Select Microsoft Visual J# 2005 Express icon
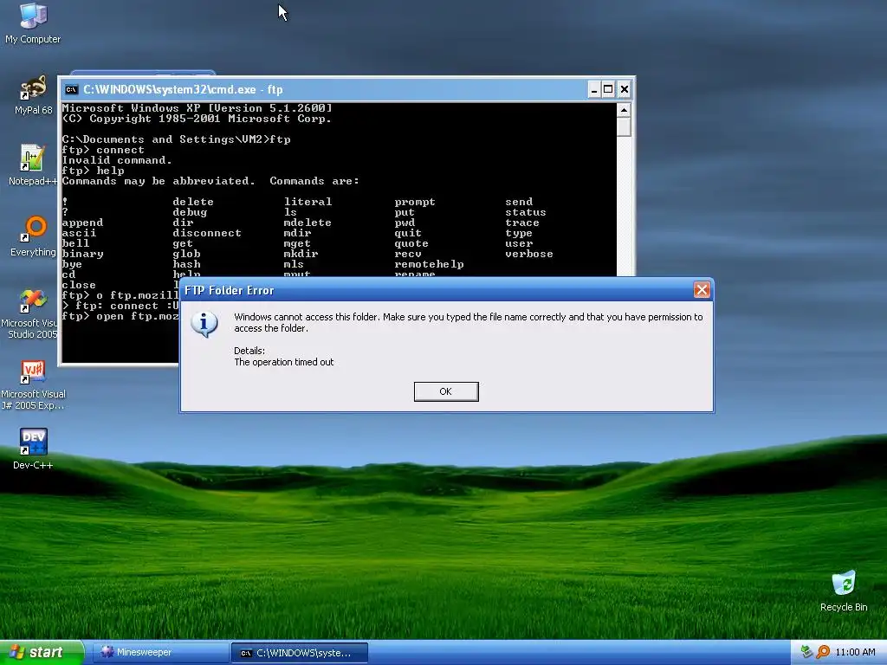The height and width of the screenshot is (665, 887). pos(33,384)
